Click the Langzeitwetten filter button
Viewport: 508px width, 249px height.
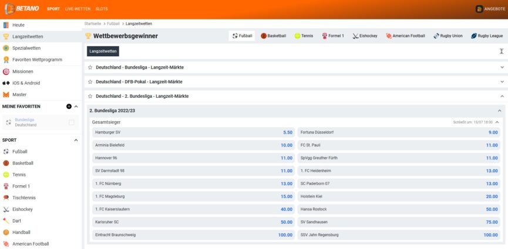[x=103, y=51]
